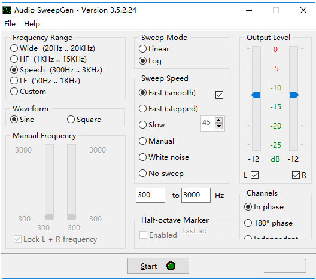The height and width of the screenshot is (280, 316).
Task: Switch waveform to Square
Action: click(x=84, y=120)
